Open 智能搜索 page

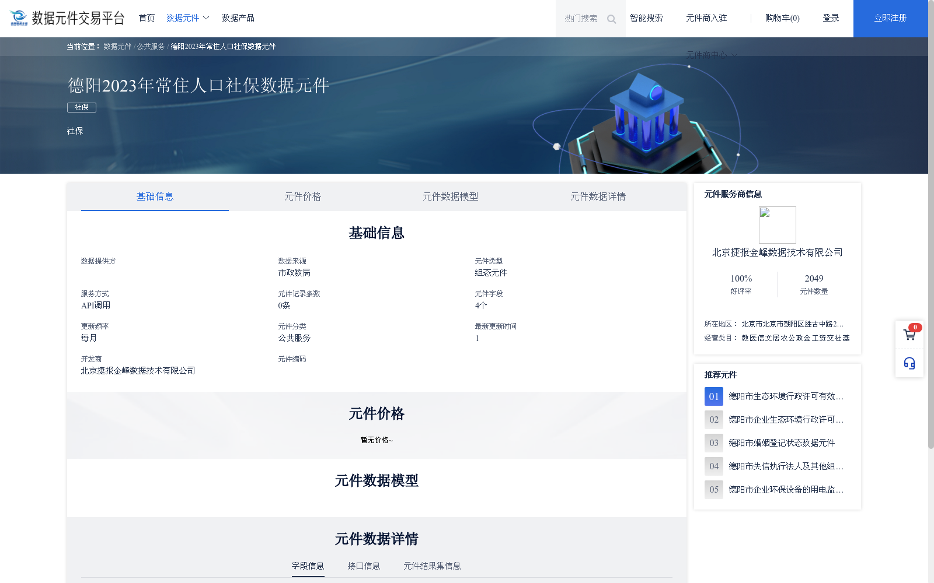[646, 18]
